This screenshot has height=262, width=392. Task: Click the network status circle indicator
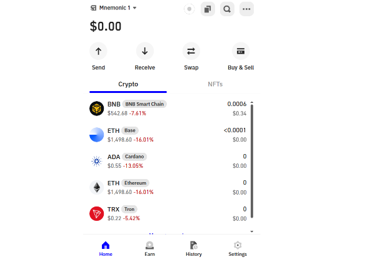tap(189, 9)
